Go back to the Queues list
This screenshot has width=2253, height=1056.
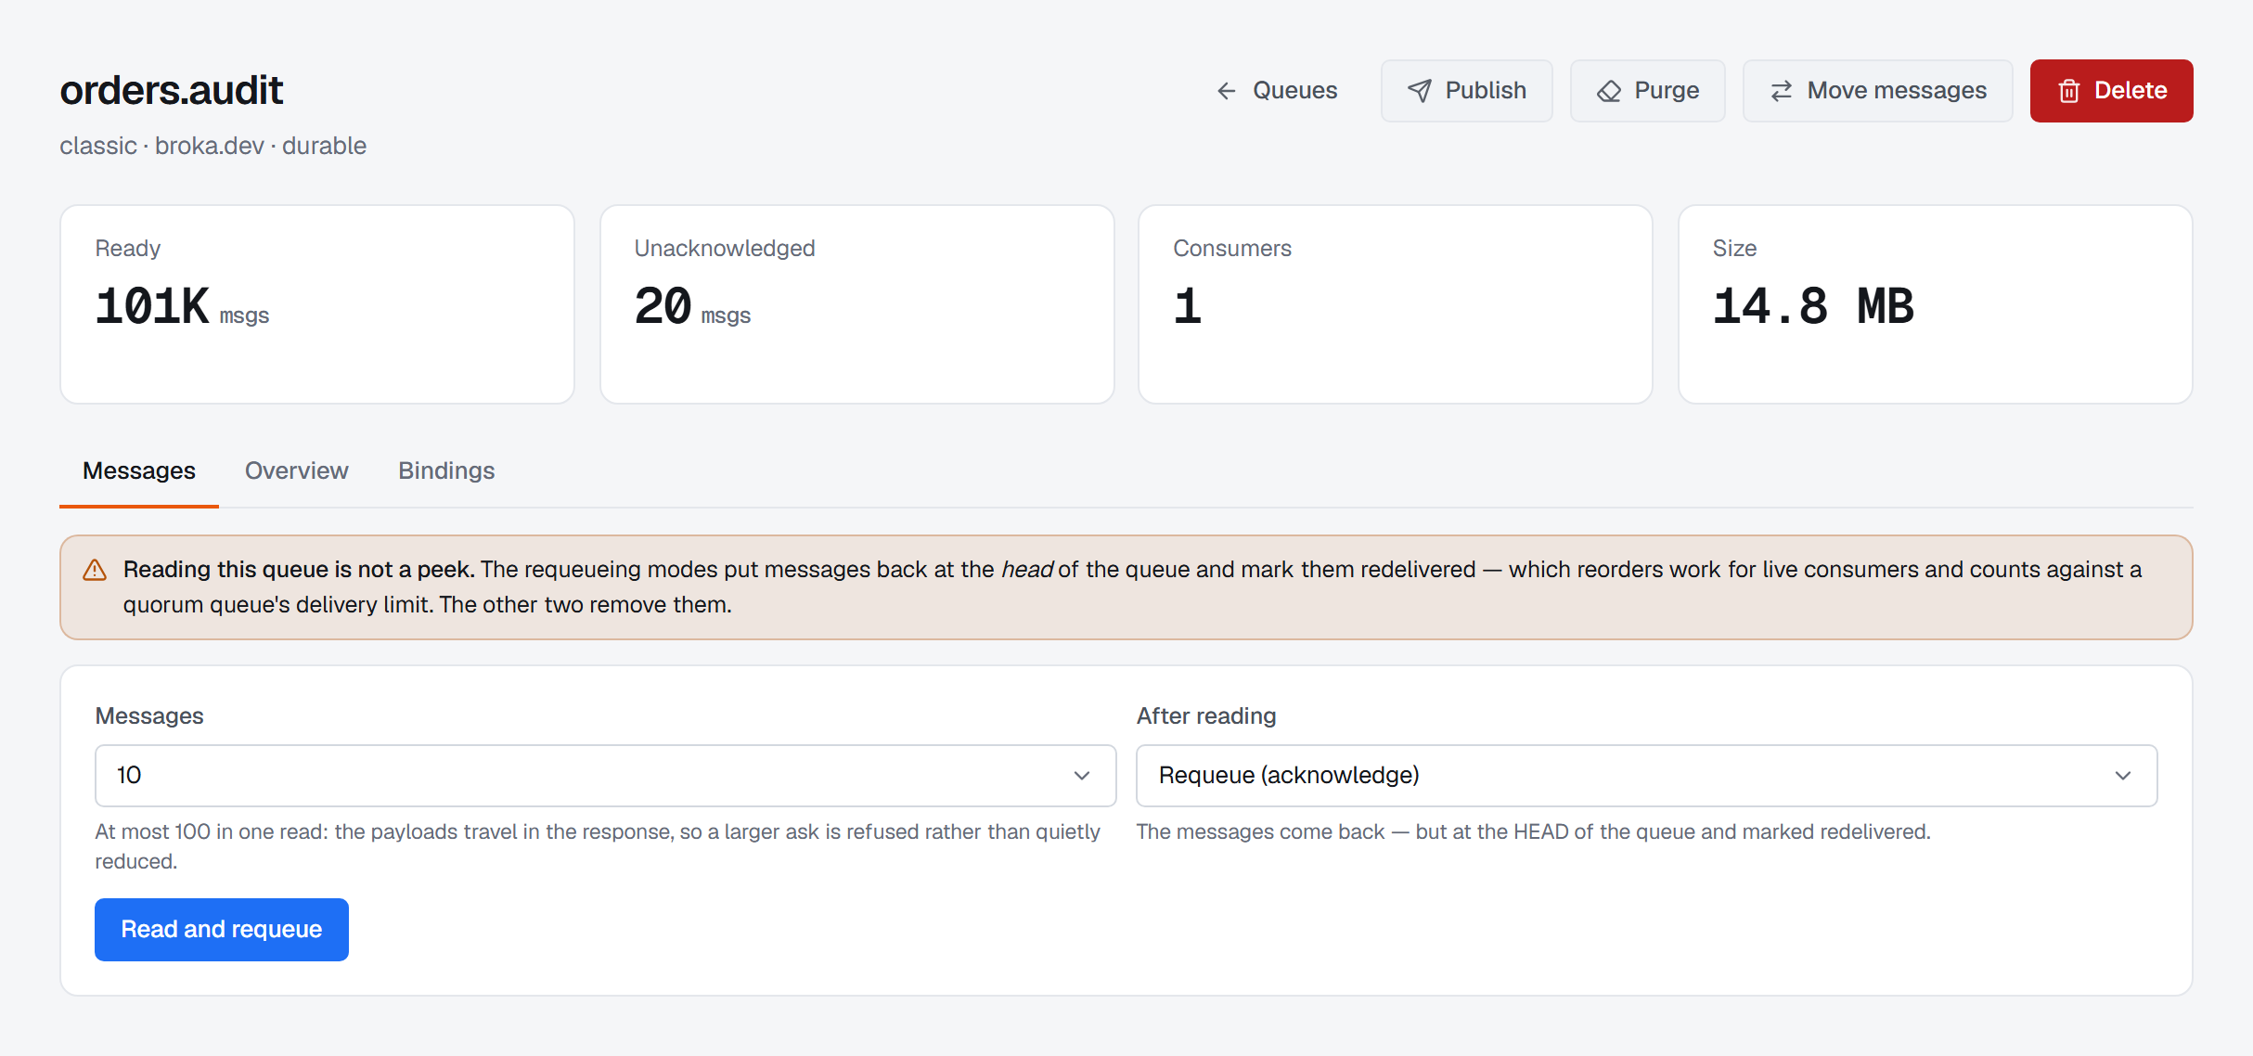[x=1276, y=91]
